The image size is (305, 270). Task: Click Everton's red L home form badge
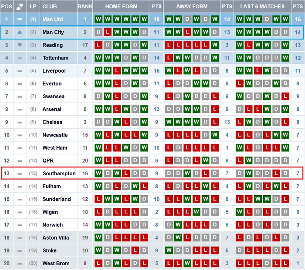click(x=117, y=83)
